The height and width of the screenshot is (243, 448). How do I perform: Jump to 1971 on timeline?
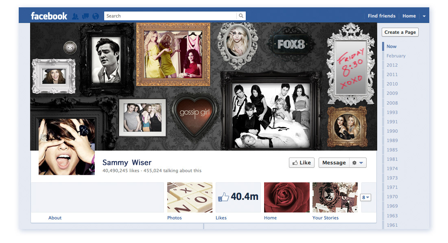392,187
